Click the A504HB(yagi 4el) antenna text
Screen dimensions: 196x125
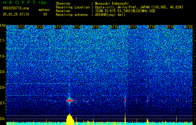[x=110, y=15]
